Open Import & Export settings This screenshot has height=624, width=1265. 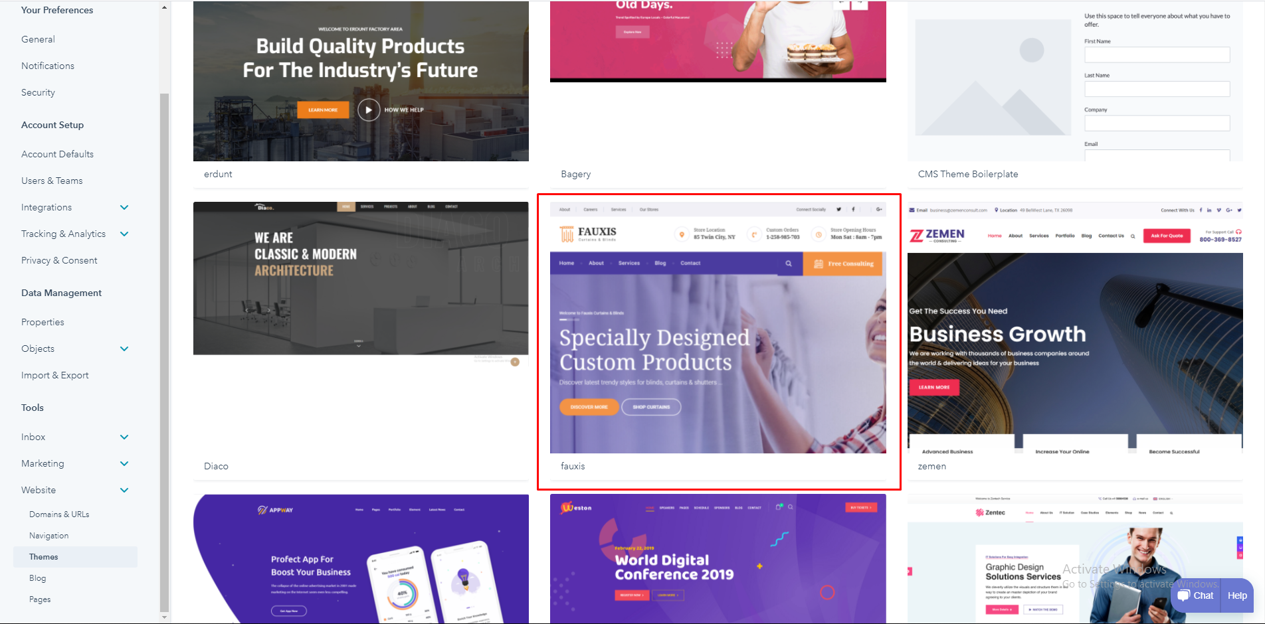tap(54, 375)
